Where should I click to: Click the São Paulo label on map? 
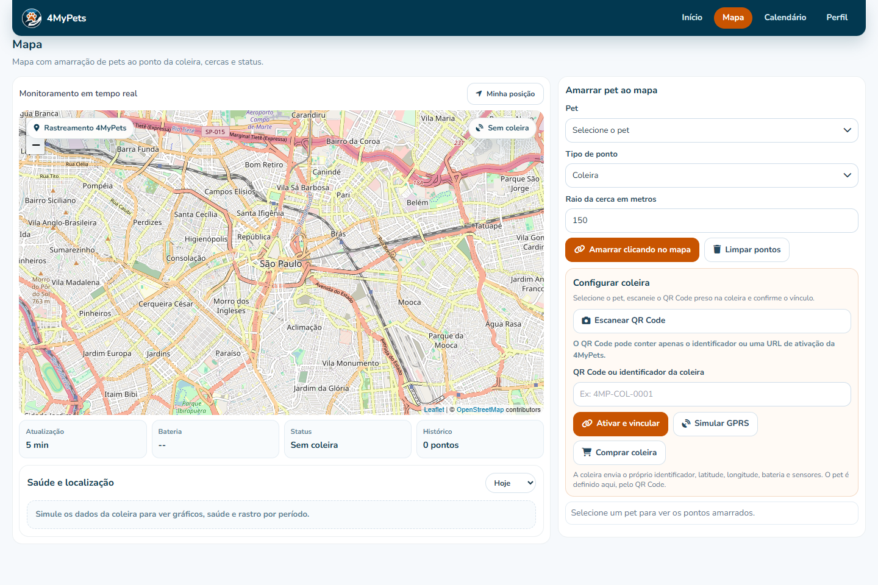click(x=281, y=264)
